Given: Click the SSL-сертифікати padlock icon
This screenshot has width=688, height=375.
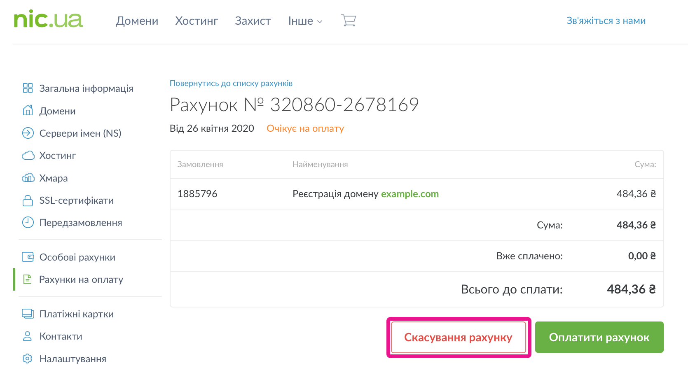Looking at the screenshot, I should coord(28,200).
